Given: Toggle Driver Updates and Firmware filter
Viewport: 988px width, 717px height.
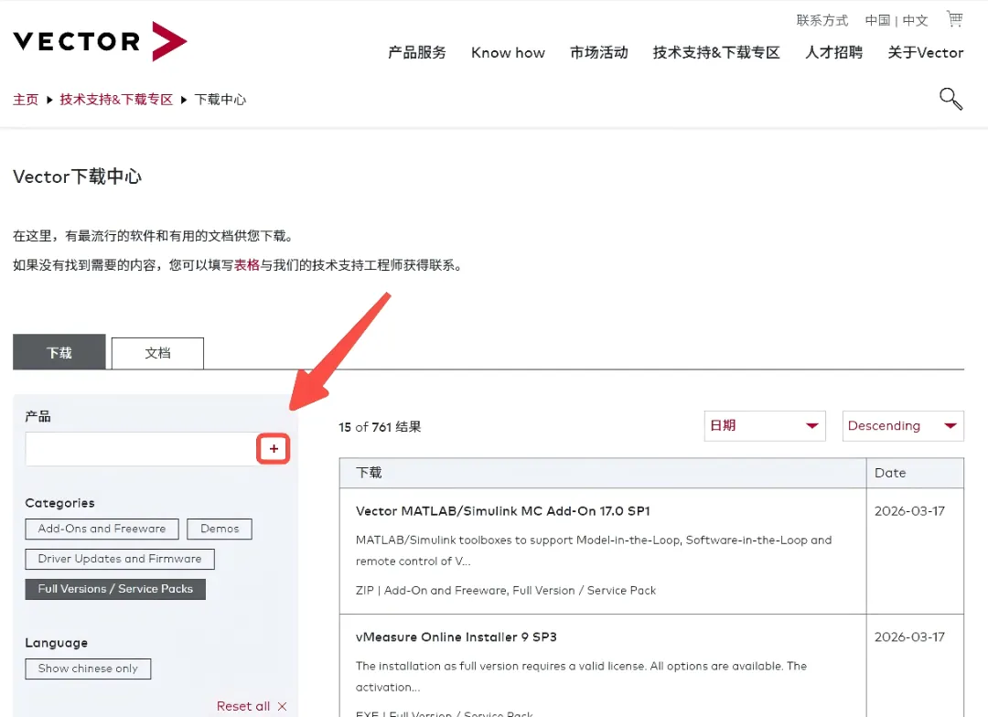Looking at the screenshot, I should coord(120,559).
